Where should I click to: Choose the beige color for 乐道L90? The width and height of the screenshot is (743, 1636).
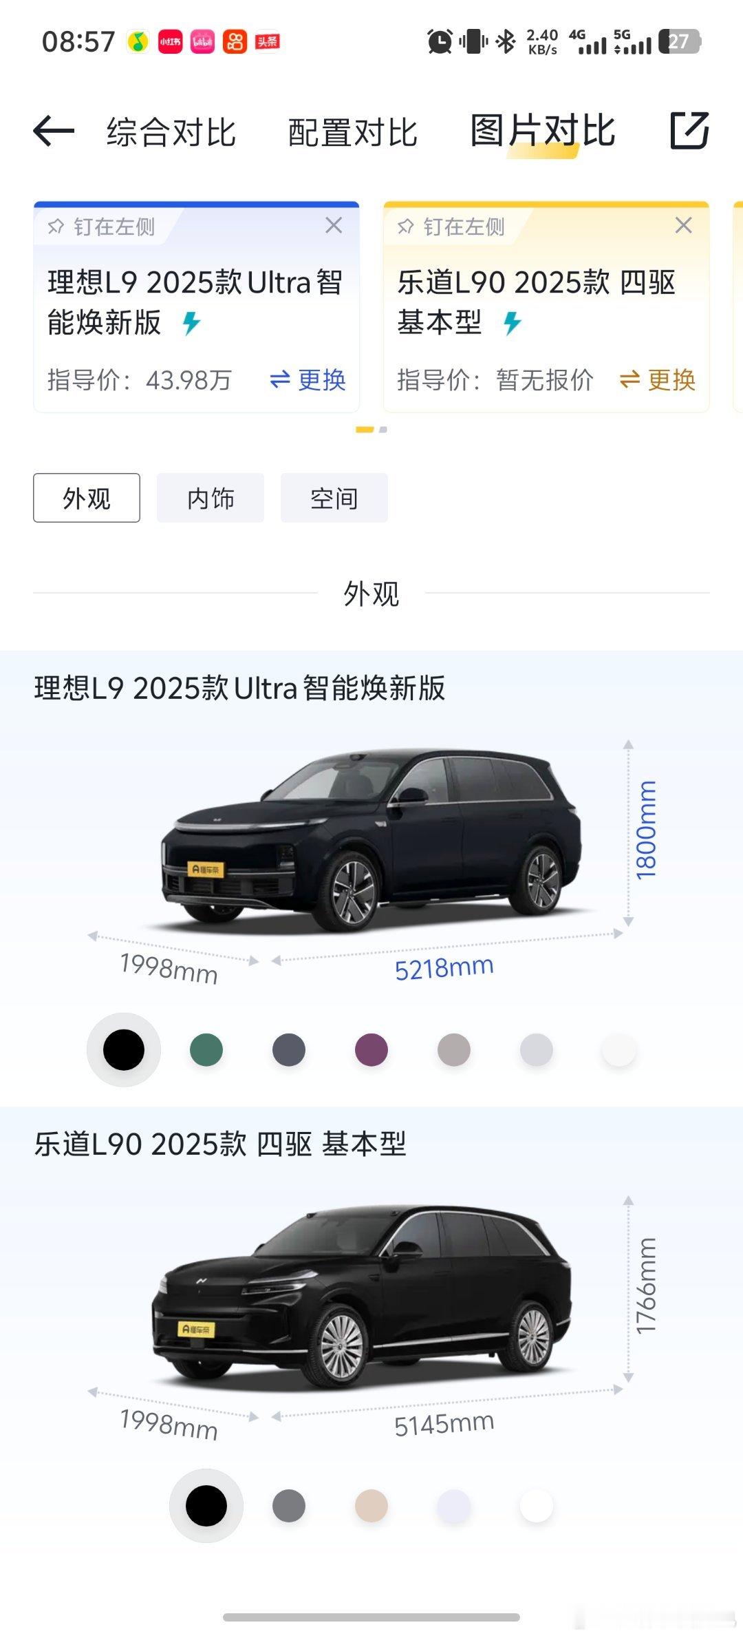[x=371, y=1506]
